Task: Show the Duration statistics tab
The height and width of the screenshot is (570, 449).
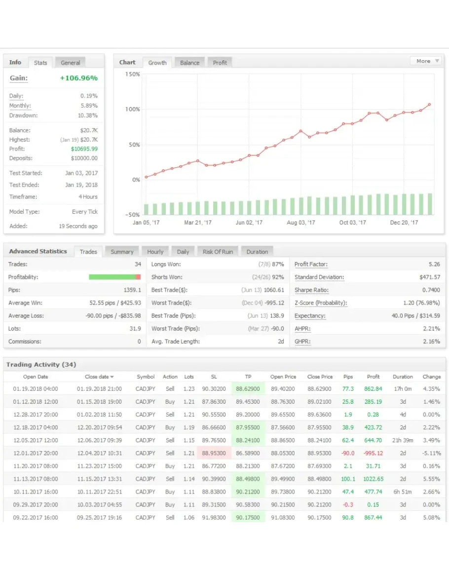Action: click(x=257, y=252)
